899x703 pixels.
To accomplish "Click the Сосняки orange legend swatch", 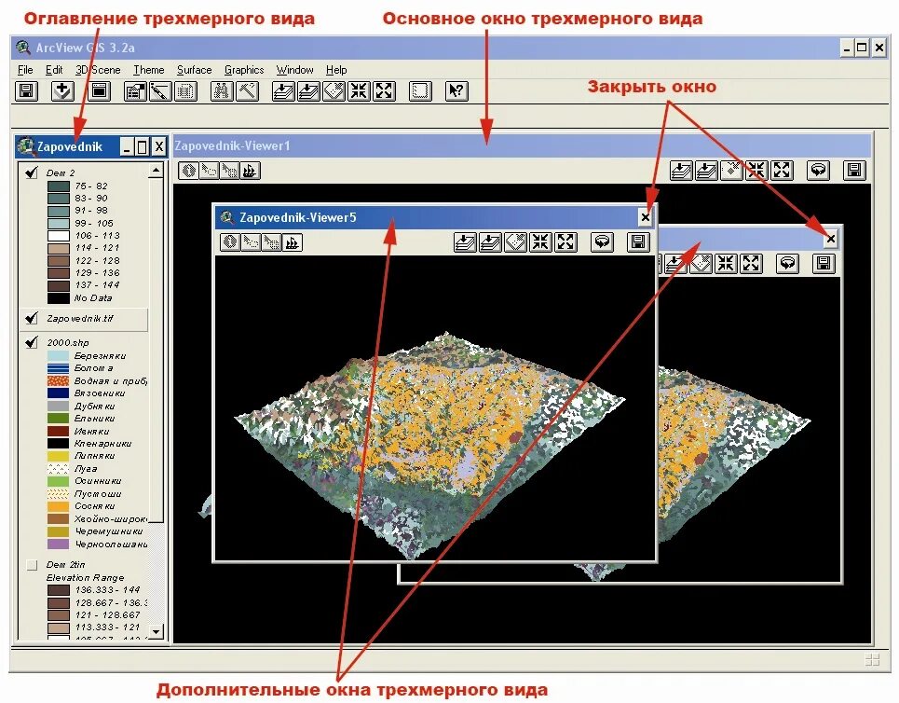I will pyautogui.click(x=59, y=506).
